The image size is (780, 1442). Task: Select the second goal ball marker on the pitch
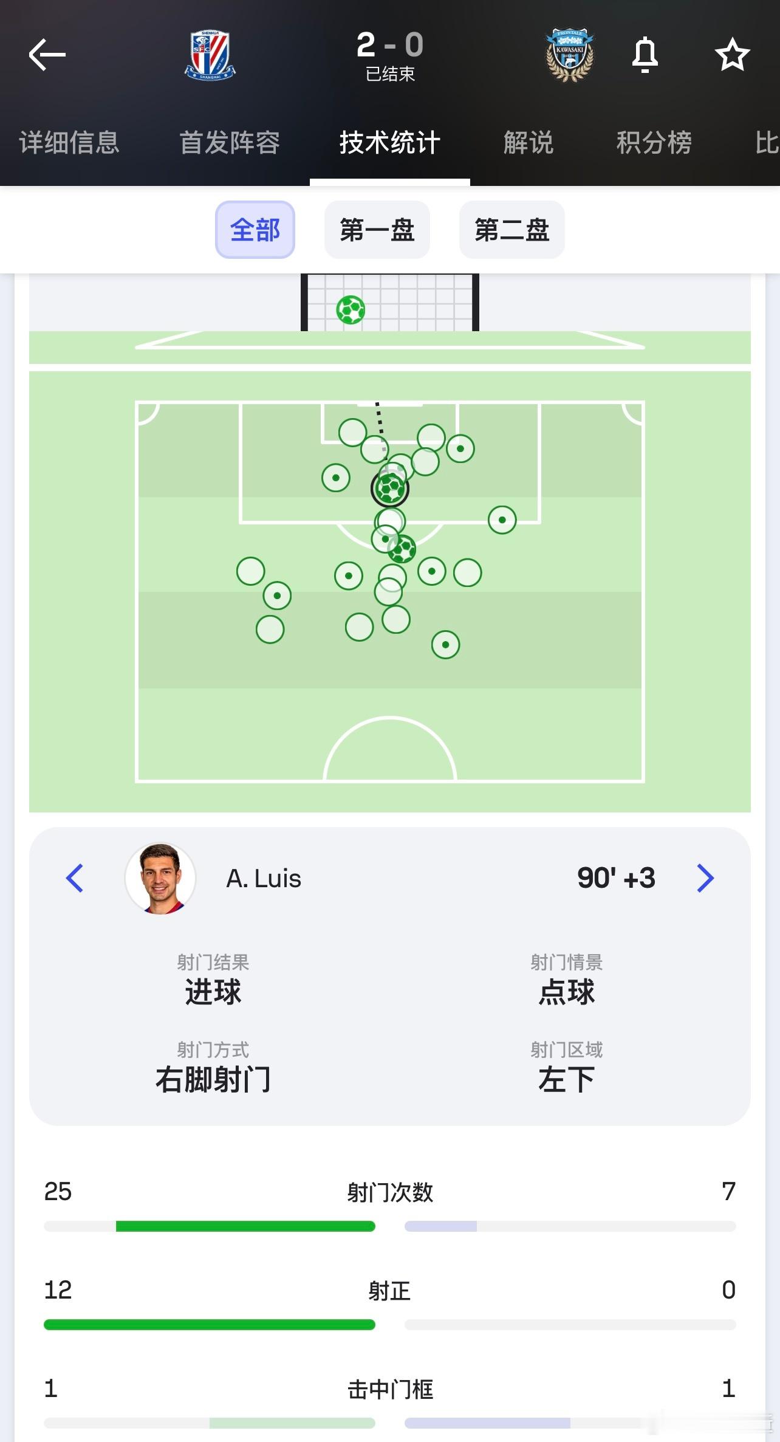point(402,549)
